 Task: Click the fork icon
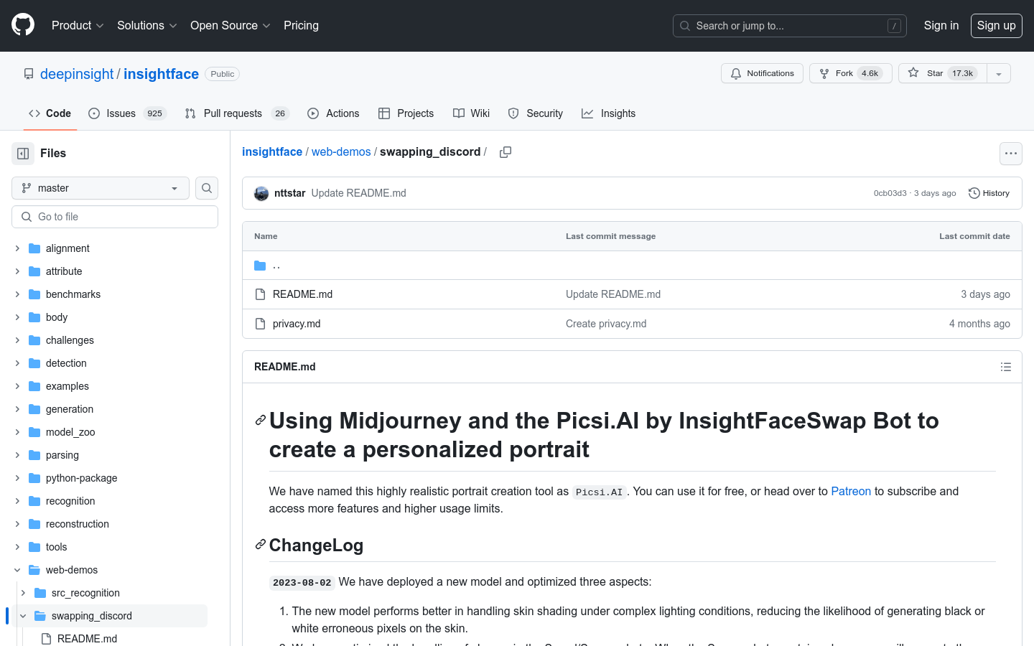click(x=824, y=73)
